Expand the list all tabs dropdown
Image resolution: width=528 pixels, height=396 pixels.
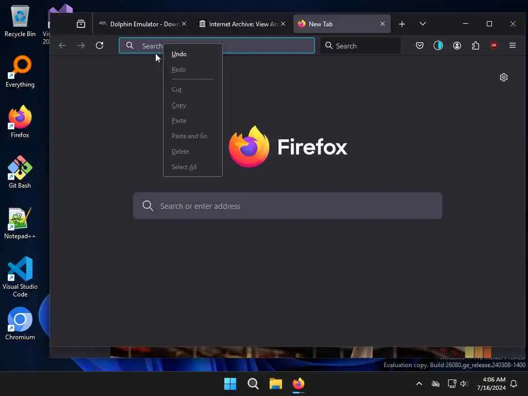pos(423,24)
